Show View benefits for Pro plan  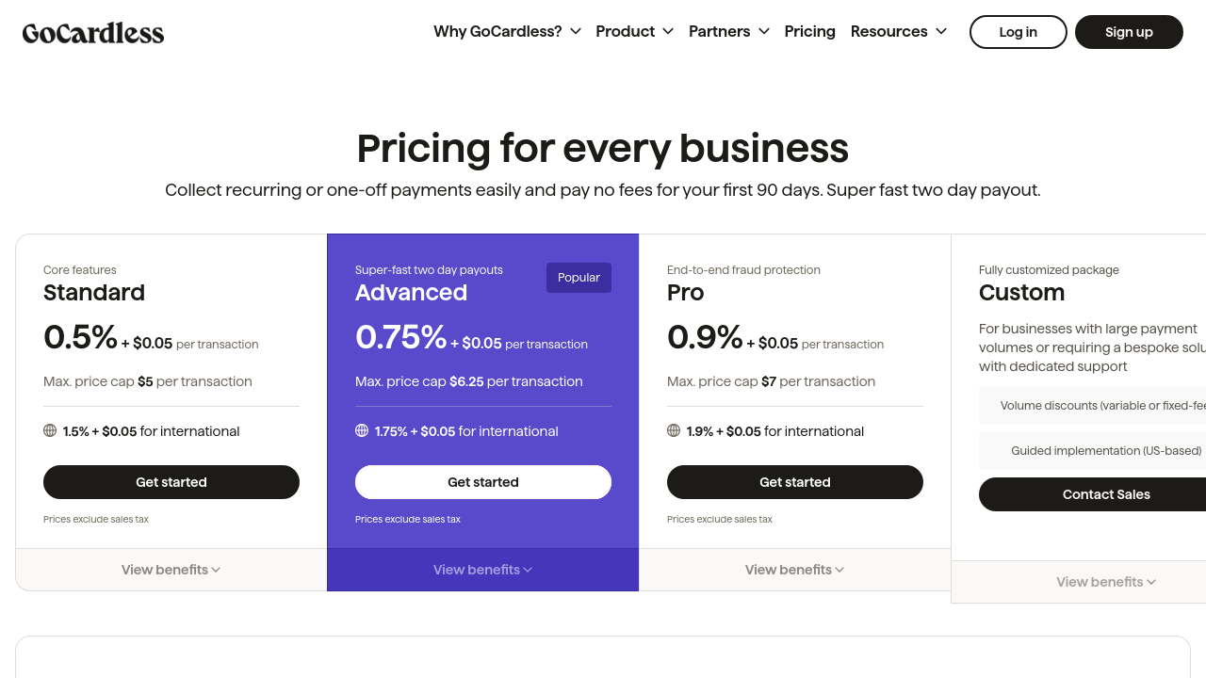[x=794, y=570]
